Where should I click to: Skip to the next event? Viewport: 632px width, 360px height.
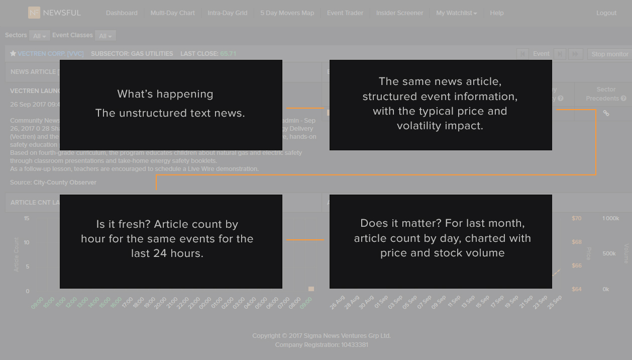pos(560,54)
